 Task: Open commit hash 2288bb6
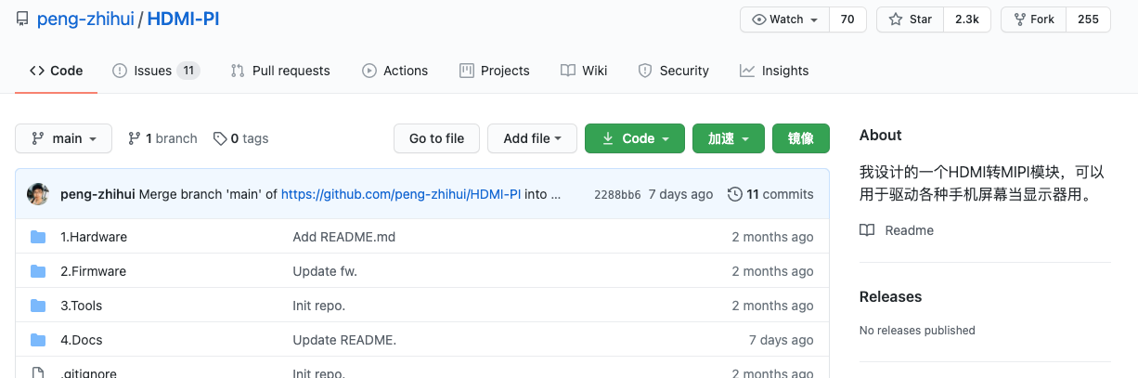617,194
